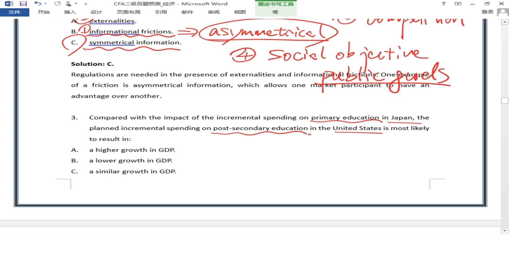Viewport: 509px width, 254px height.
Task: Click the document title 'CFA二级百题预测_经济 - Microsoft Word'
Action: point(171,4)
